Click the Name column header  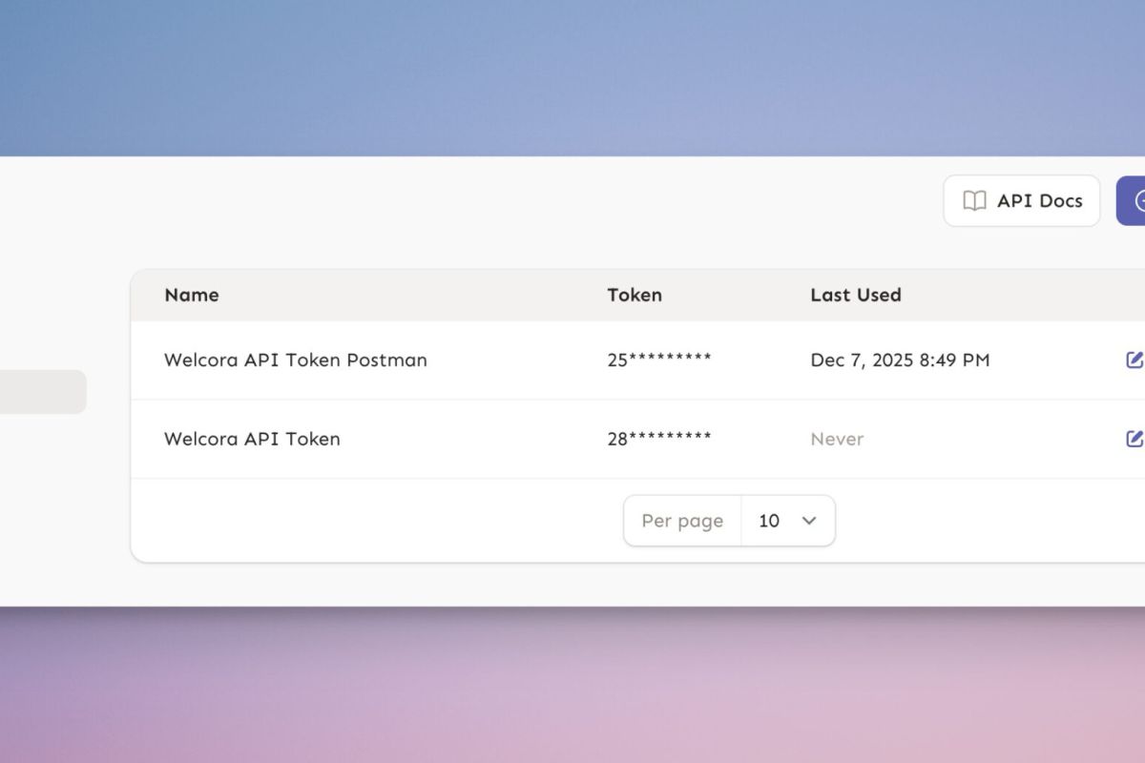coord(192,295)
